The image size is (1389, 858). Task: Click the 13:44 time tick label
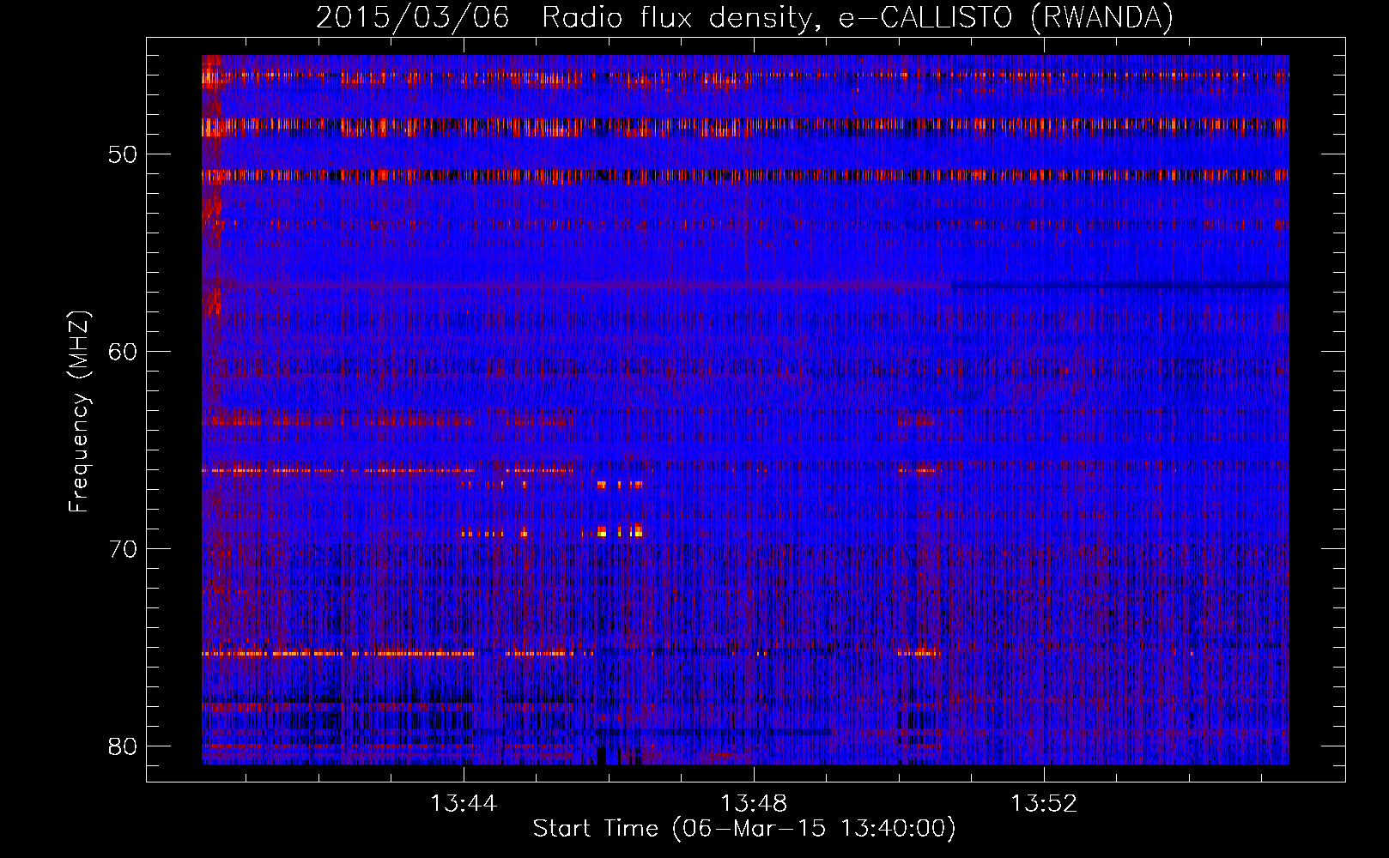click(x=464, y=803)
